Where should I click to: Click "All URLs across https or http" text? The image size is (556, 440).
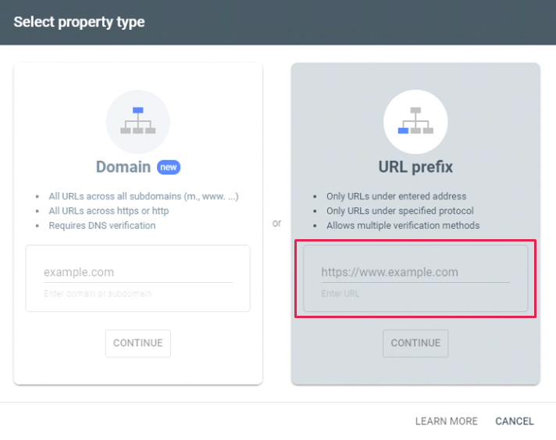coord(109,211)
